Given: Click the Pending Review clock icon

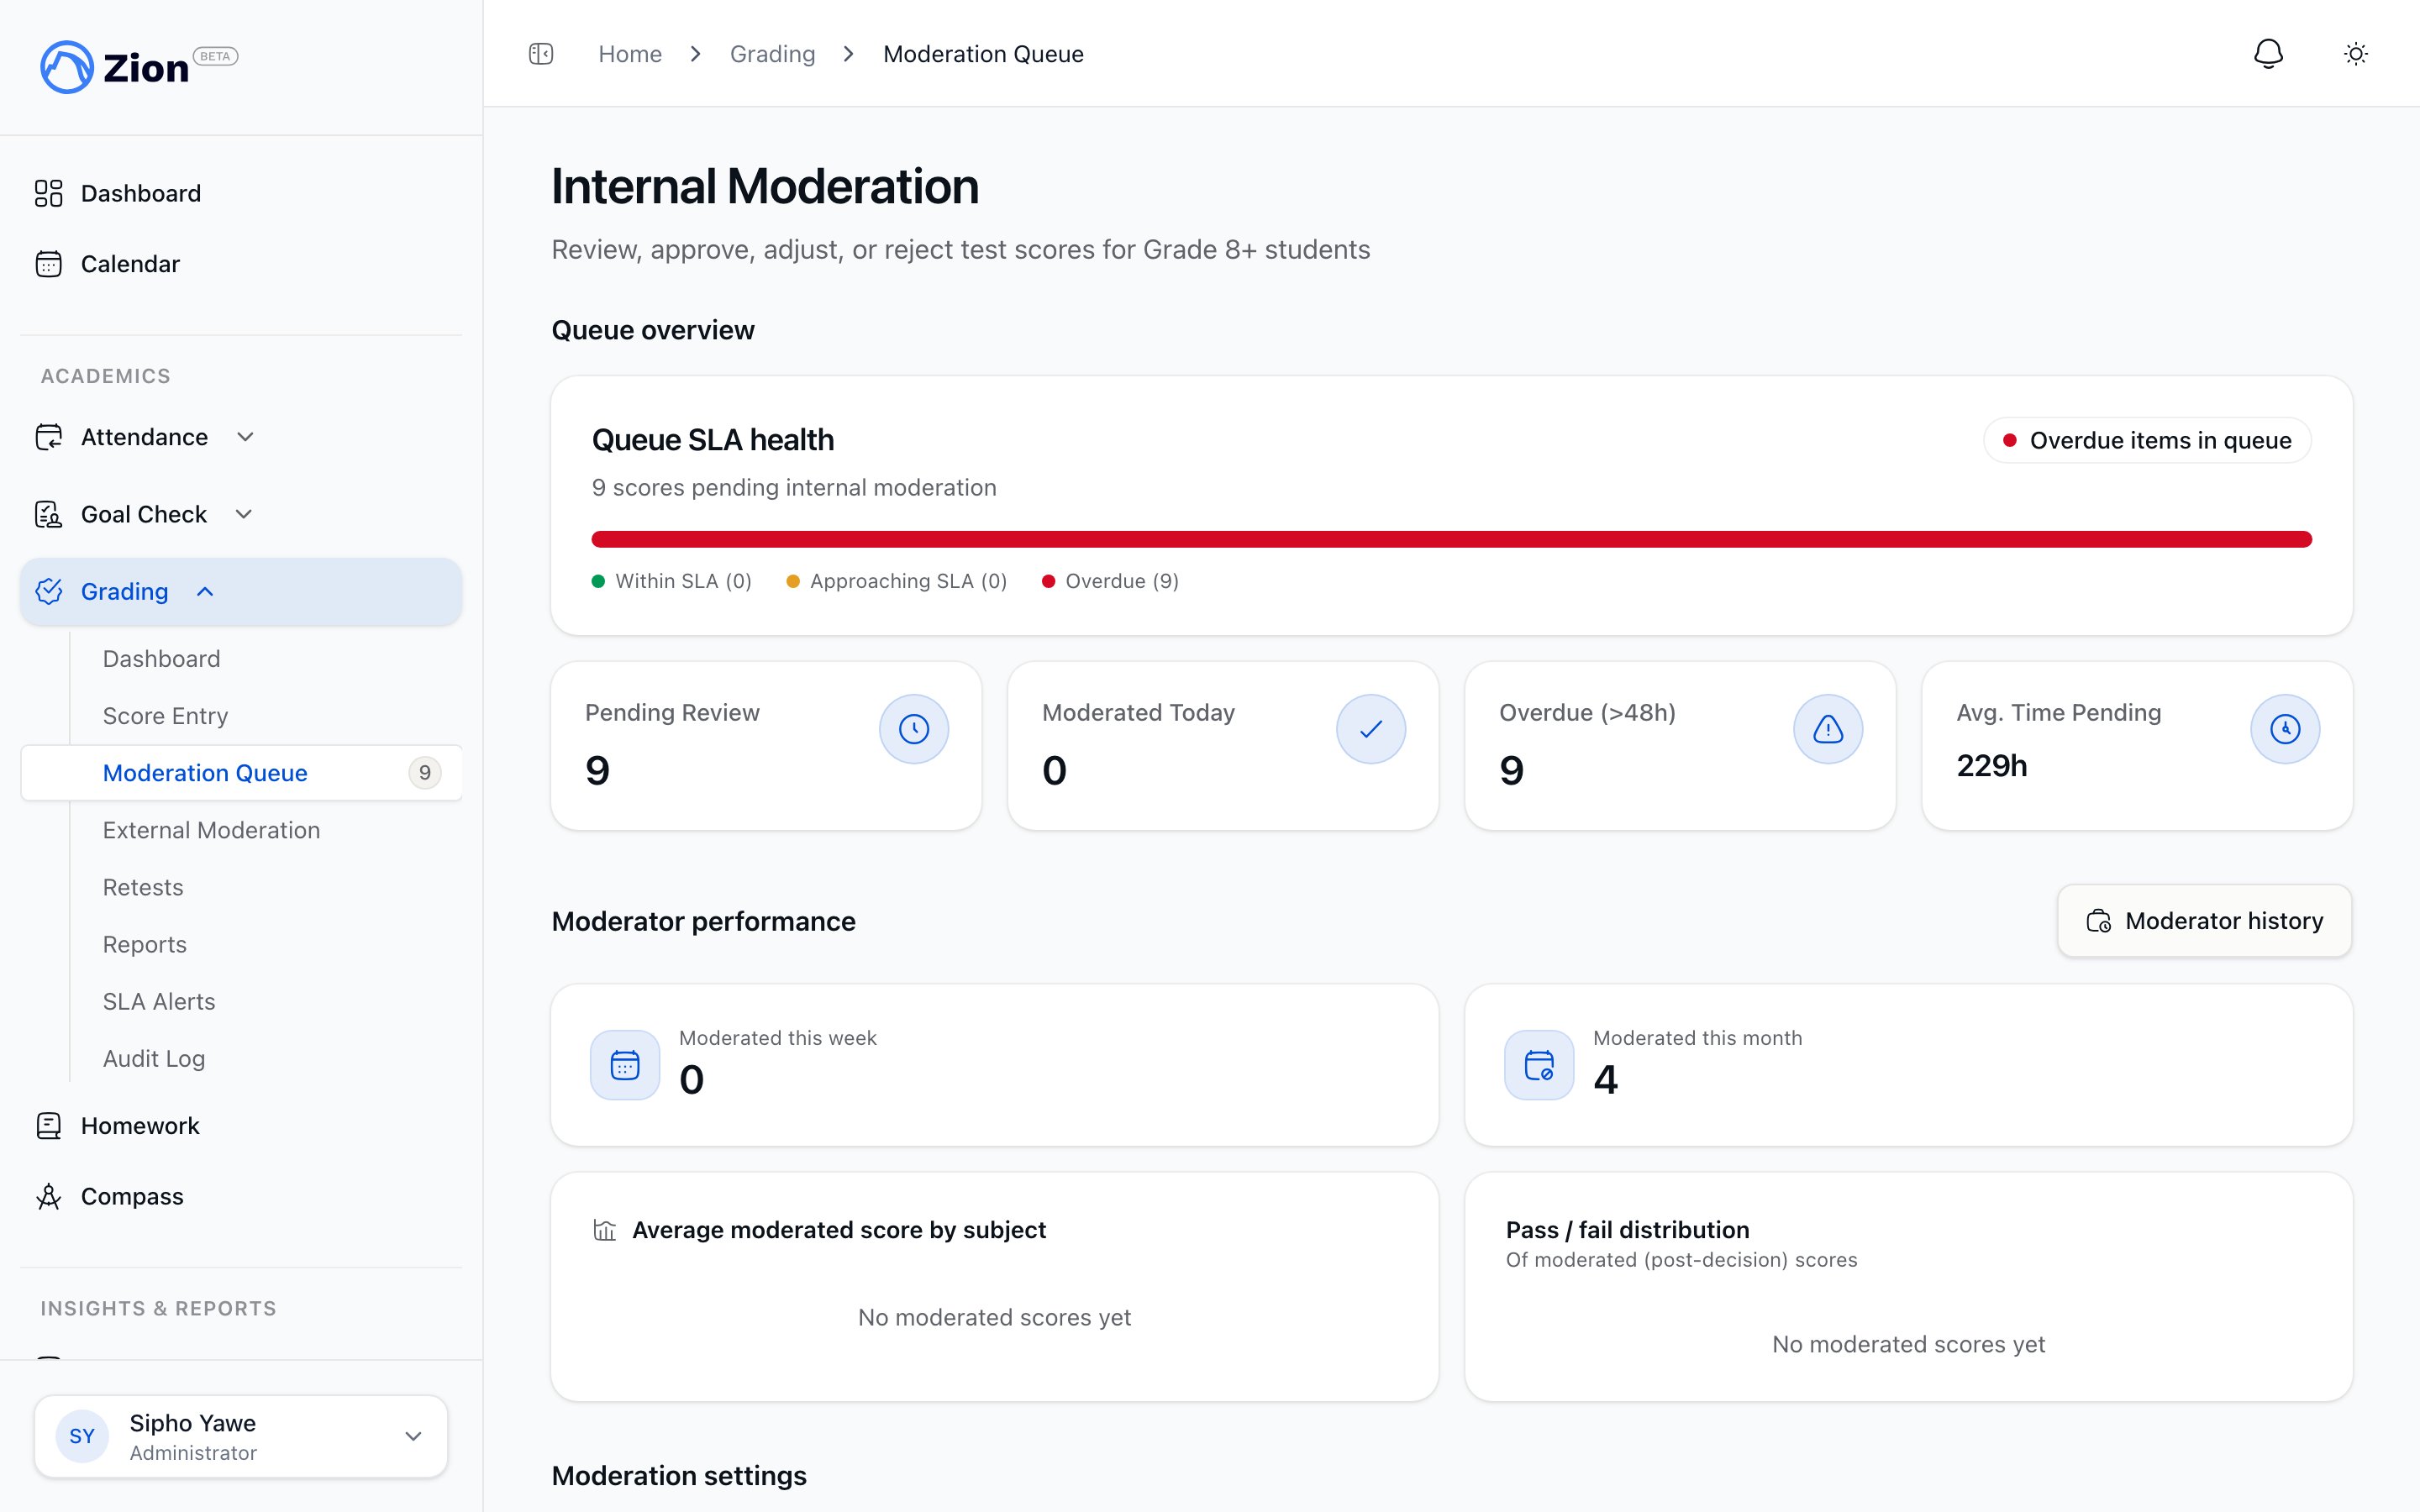Looking at the screenshot, I should [x=913, y=729].
